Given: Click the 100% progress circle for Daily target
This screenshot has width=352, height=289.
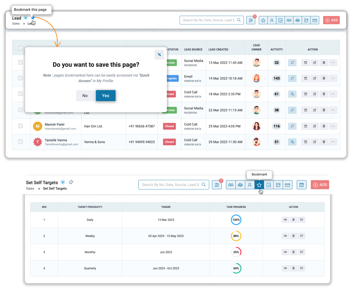Looking at the screenshot, I should 236,220.
